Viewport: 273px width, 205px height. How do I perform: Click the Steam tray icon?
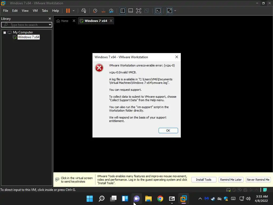point(213,199)
